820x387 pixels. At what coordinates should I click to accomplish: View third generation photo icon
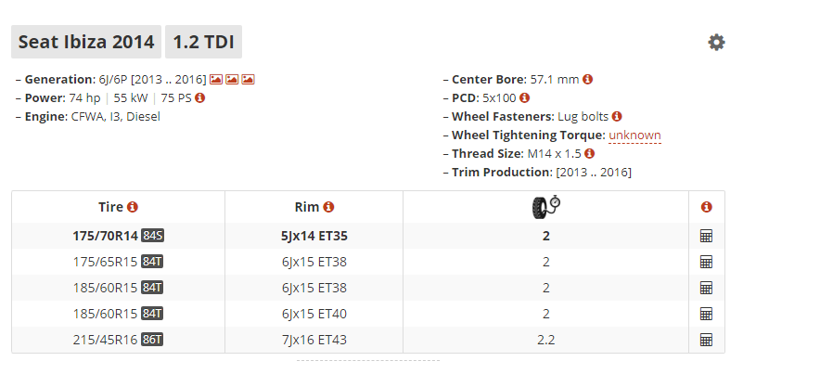point(248,80)
